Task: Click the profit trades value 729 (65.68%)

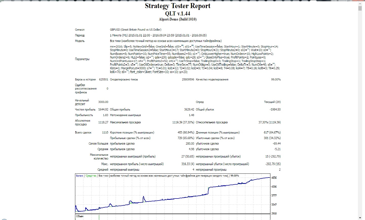Action: point(186,138)
